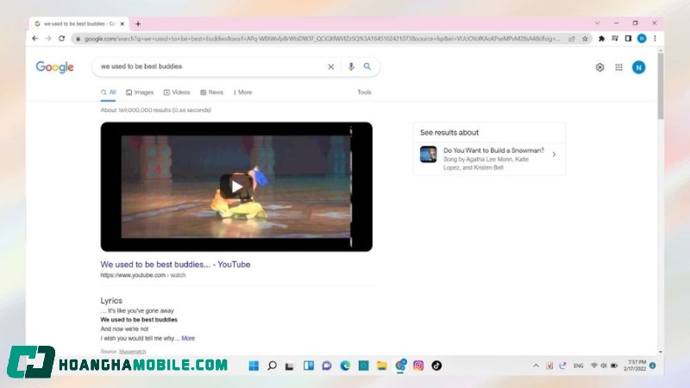Clear the search box with the X icon
Viewport: 690px width, 388px height.
pos(330,66)
